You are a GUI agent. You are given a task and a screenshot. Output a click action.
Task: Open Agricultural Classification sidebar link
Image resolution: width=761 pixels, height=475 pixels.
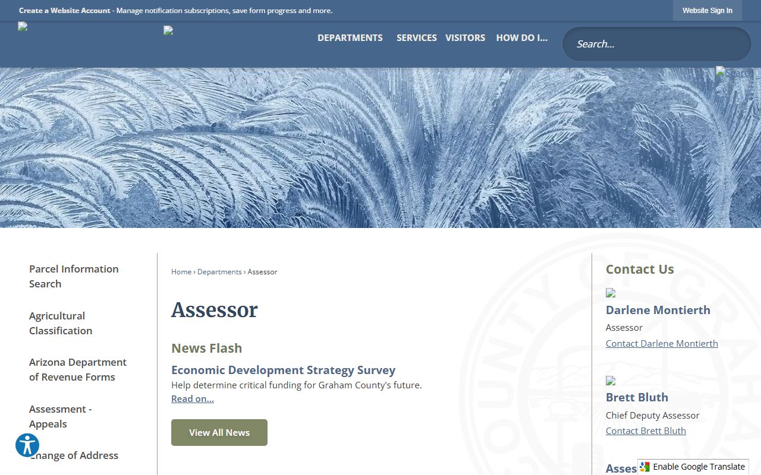[x=61, y=323]
